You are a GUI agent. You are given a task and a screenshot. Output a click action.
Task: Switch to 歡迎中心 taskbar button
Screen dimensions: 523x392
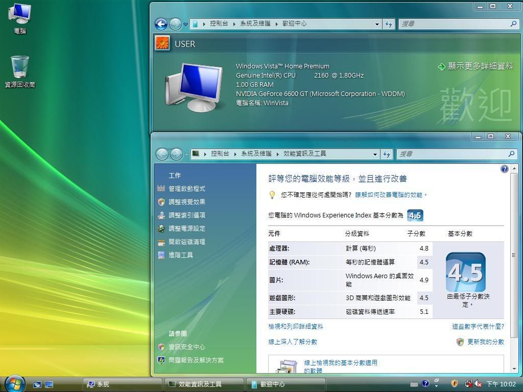[286, 384]
